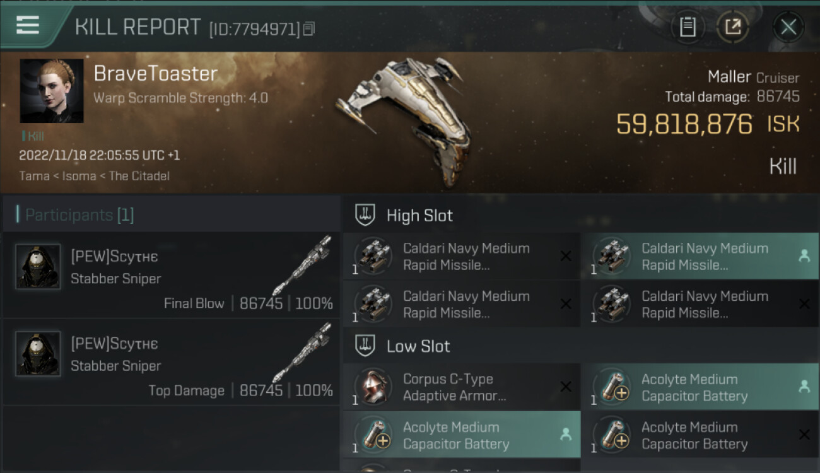This screenshot has height=473, width=820.
Task: Collapse the Low Slot section
Action: click(x=366, y=346)
